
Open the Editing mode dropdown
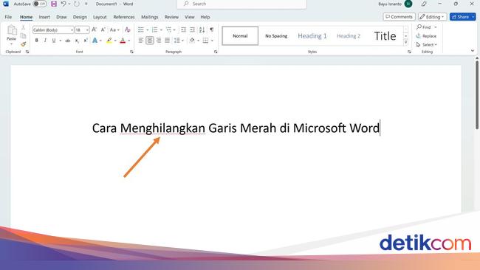click(432, 17)
